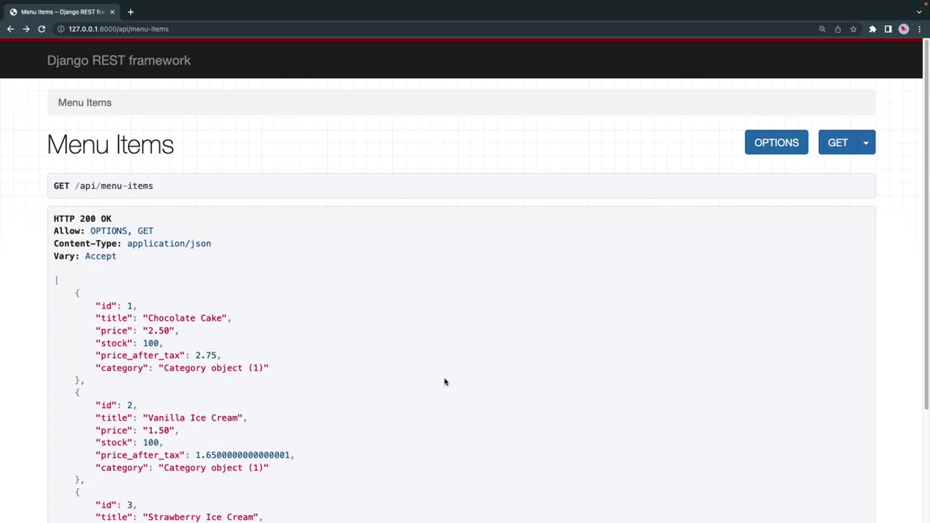Open a new browser tab
Image resolution: width=930 pixels, height=523 pixels.
point(131,12)
